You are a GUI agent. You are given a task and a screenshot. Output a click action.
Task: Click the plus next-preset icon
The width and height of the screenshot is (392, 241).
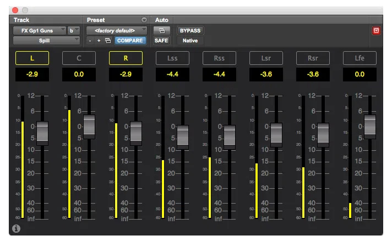[x=99, y=41]
